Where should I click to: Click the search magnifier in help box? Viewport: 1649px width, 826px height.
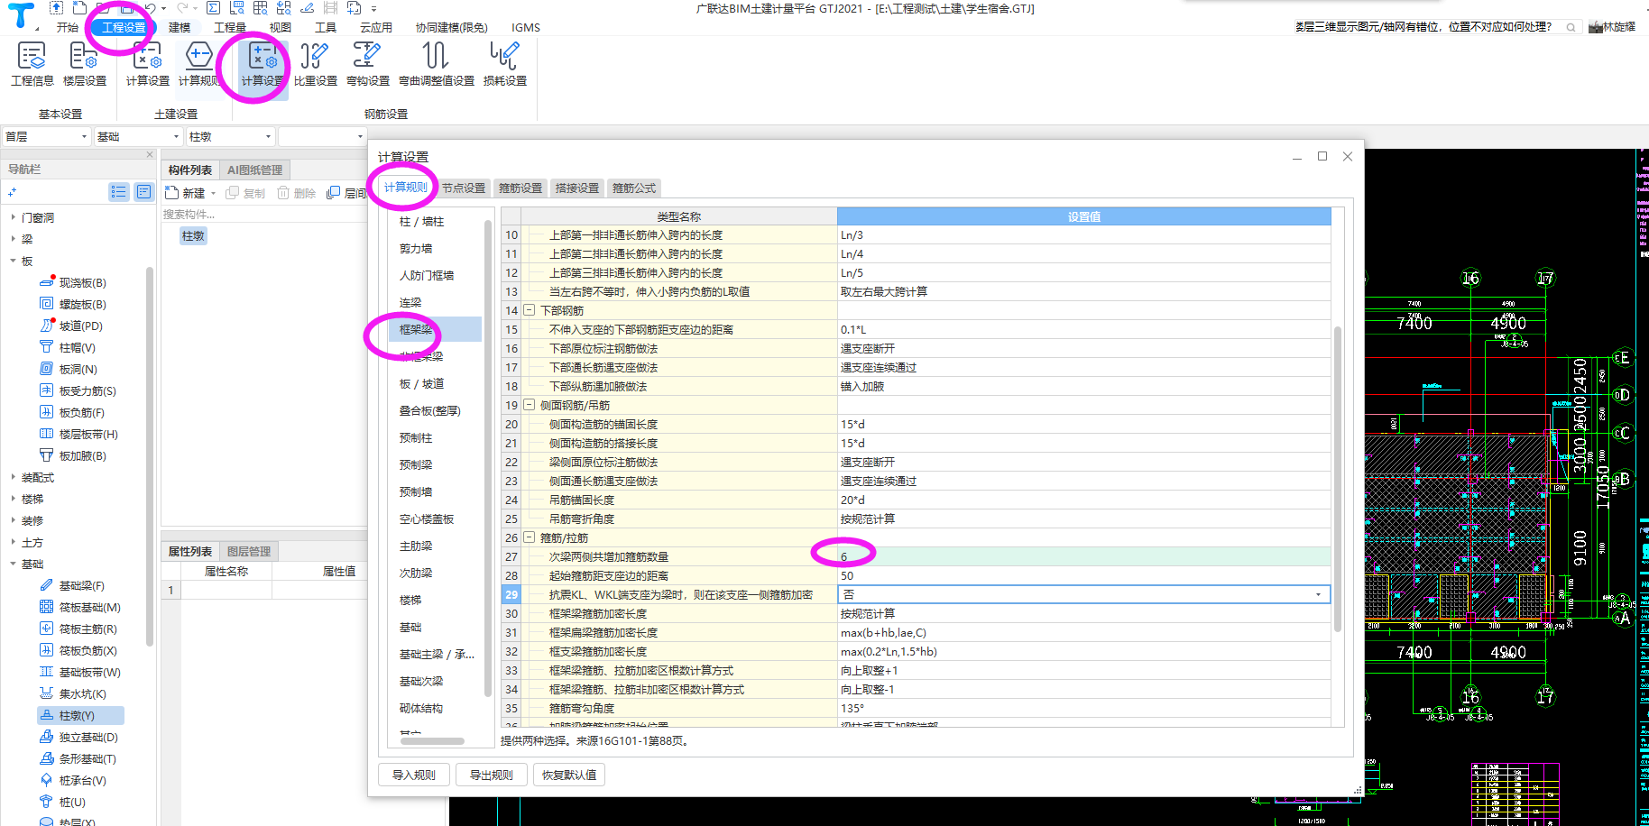click(x=1571, y=27)
